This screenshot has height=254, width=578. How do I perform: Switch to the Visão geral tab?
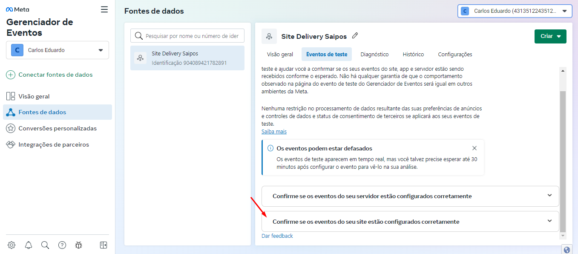tap(280, 54)
